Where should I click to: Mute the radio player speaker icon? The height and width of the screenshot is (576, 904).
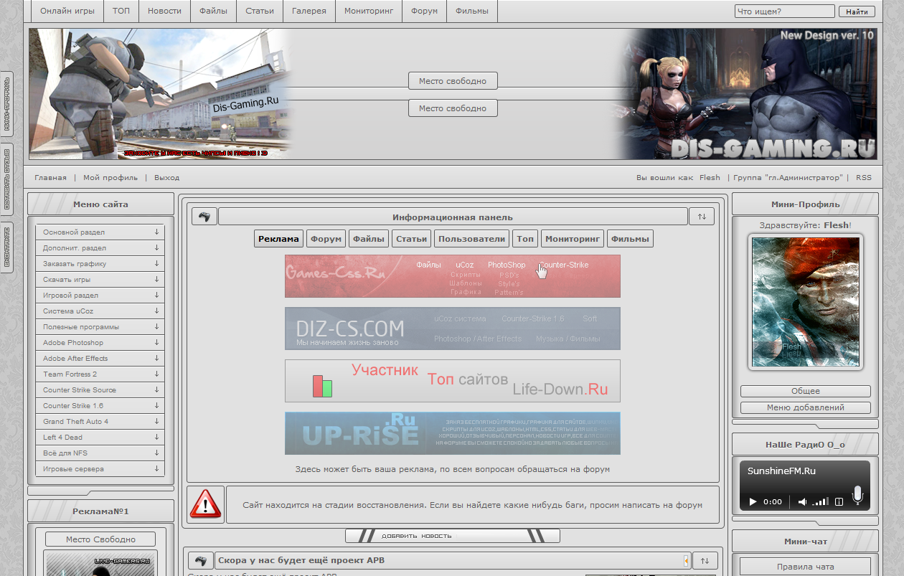[803, 501]
